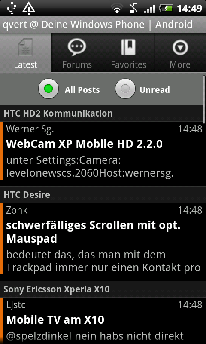Click the vertical scrollbar at right edge
This screenshot has width=206, height=344.
click(x=204, y=99)
